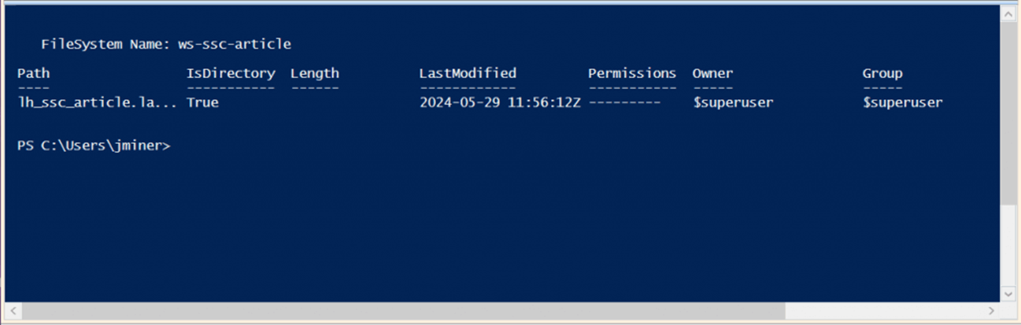This screenshot has width=1021, height=325.
Task: Click the True value under IsDirectory
Action: (x=202, y=102)
